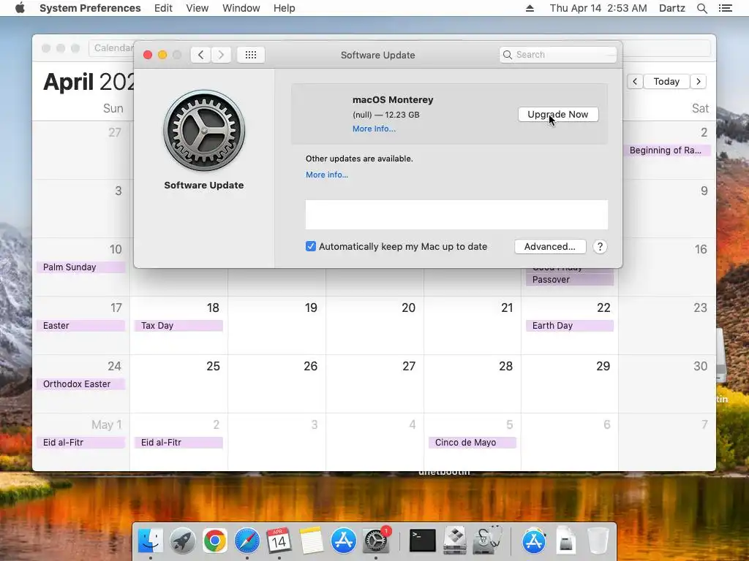Select Eid al-Fitr event on May 2
The height and width of the screenshot is (561, 749).
pos(178,443)
